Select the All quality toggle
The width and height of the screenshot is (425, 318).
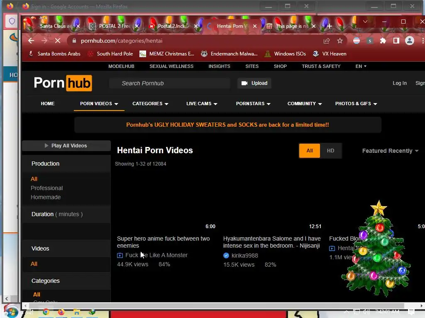310,151
